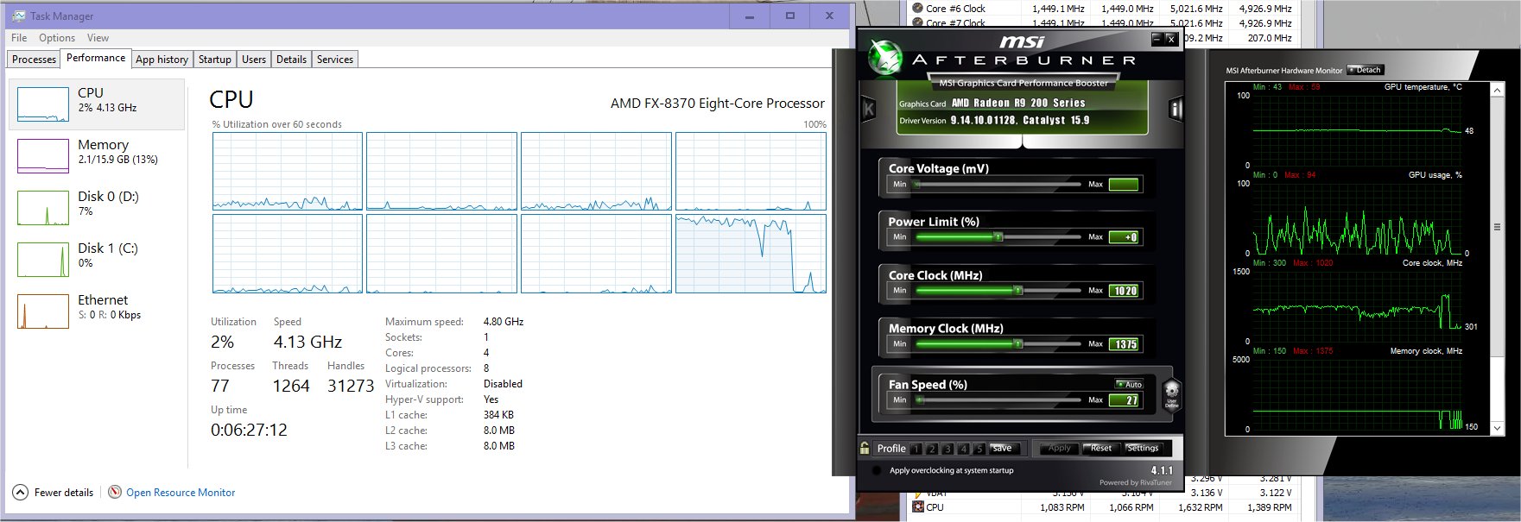Open Afterburner Settings
Screen dimensions: 1521x522
[1143, 448]
